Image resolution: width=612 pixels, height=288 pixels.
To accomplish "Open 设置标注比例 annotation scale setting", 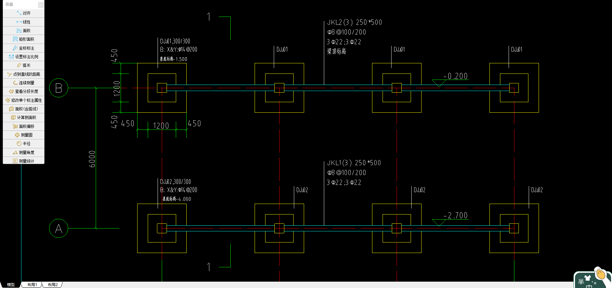I will coord(24,57).
